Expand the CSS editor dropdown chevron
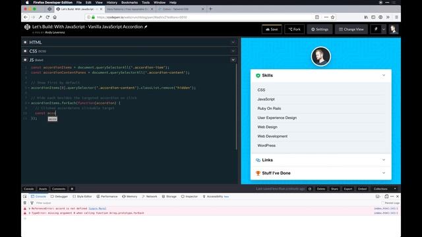The width and height of the screenshot is (422, 237). point(233,51)
